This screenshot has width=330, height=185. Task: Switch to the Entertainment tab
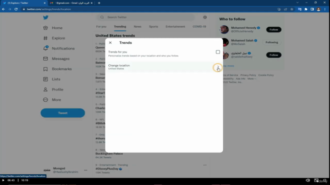click(x=175, y=27)
